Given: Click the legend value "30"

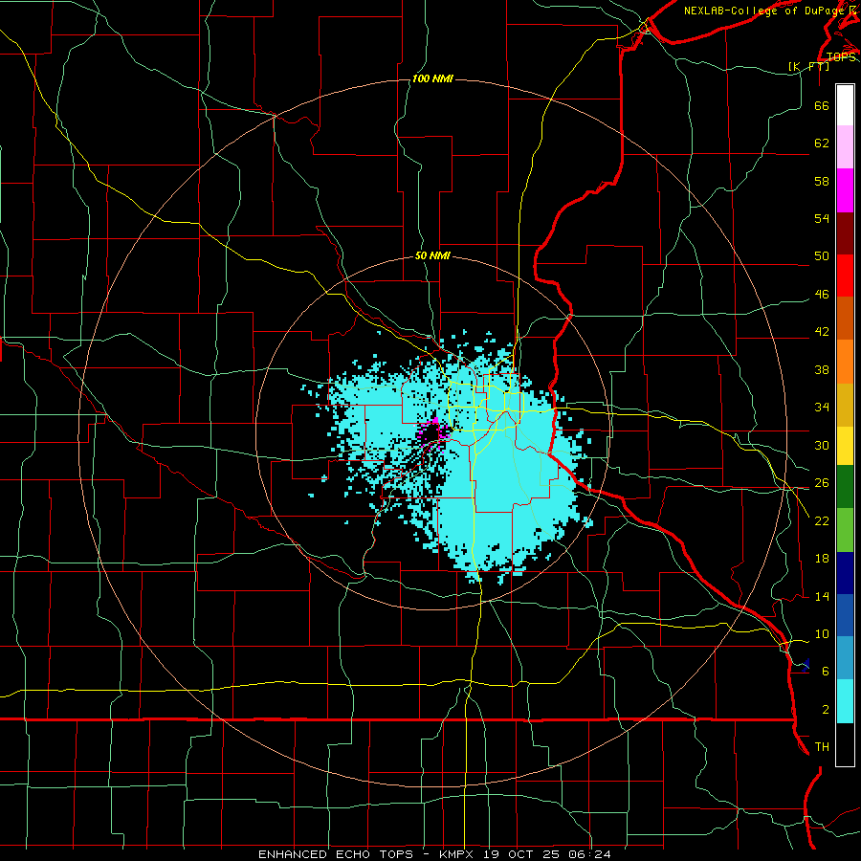Looking at the screenshot, I should 822,445.
